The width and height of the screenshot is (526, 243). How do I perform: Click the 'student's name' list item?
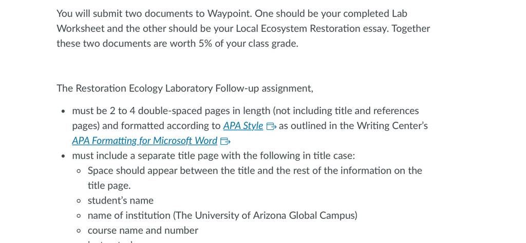pos(120,200)
